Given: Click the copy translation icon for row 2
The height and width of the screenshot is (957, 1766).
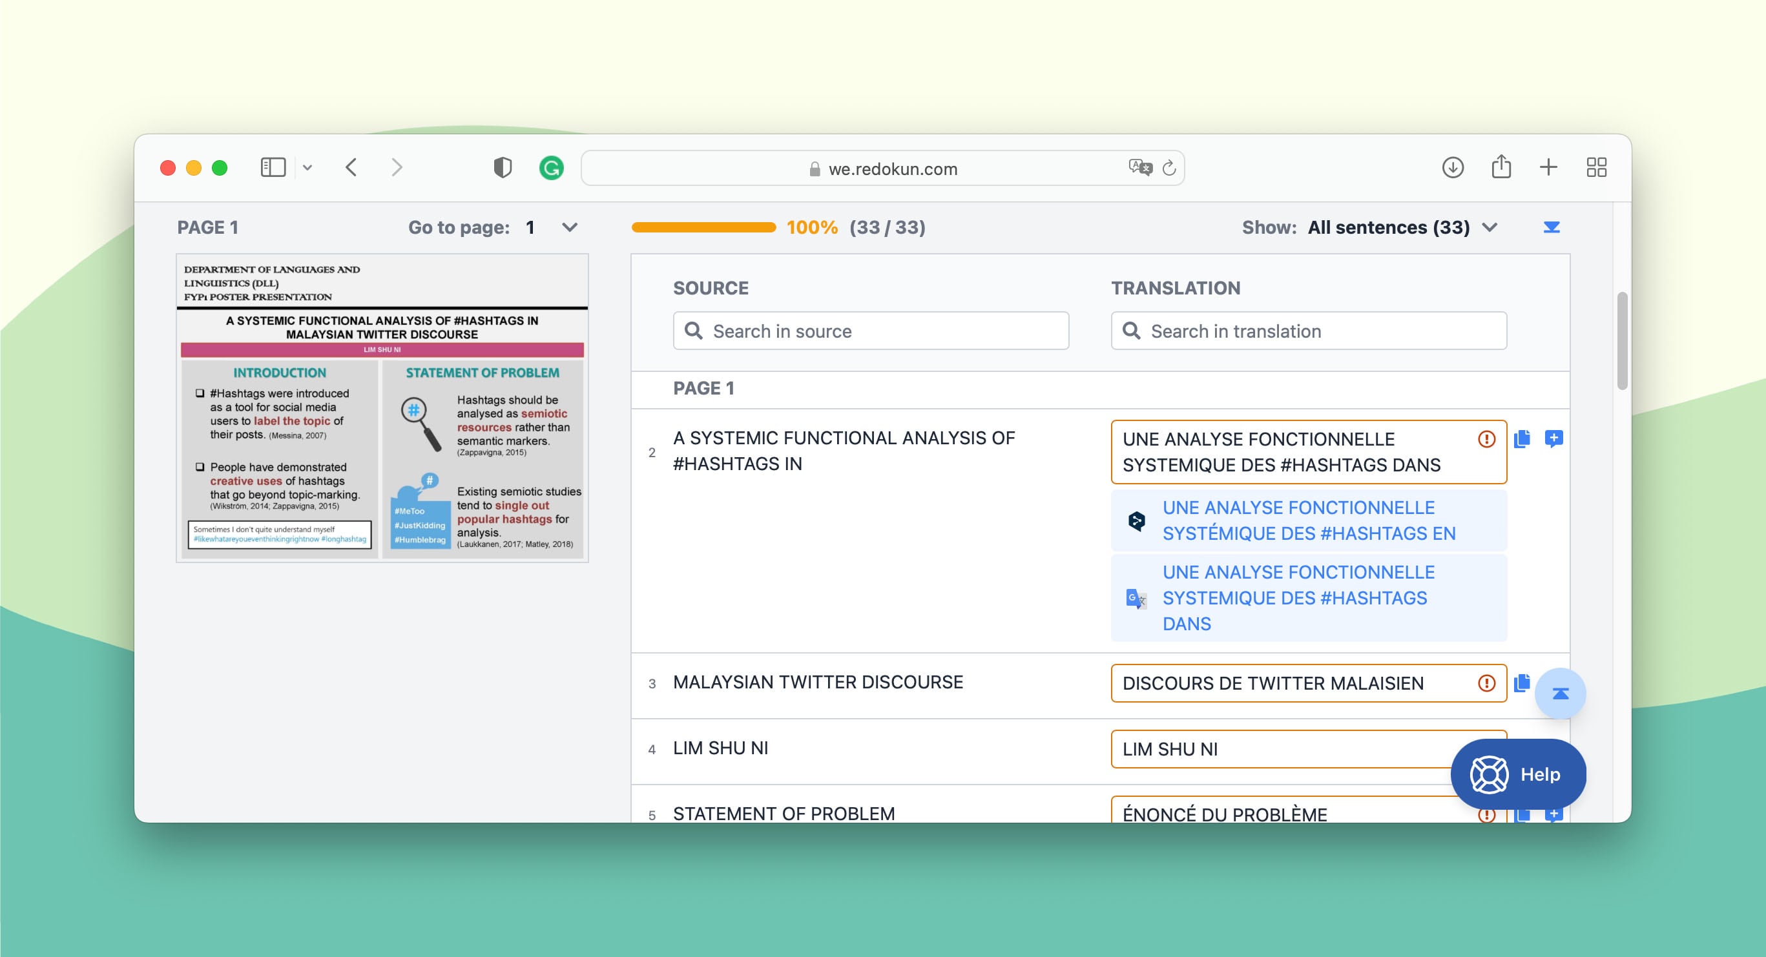Looking at the screenshot, I should click(x=1522, y=438).
